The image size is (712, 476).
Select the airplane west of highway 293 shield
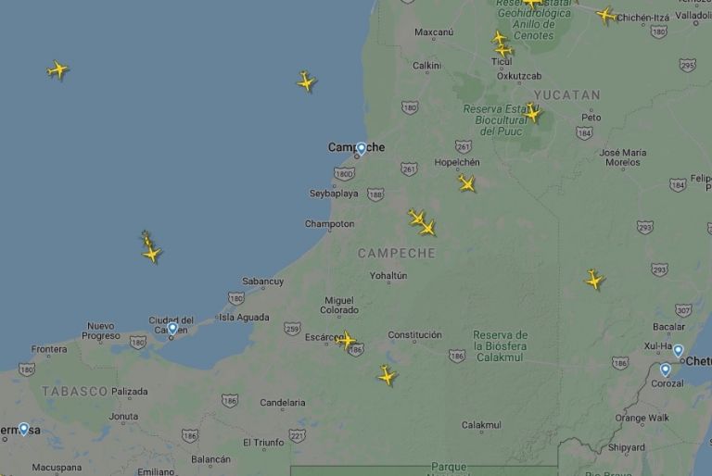pos(594,280)
